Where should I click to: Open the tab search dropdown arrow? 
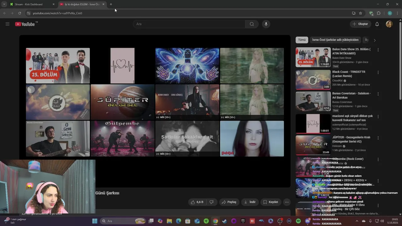4,4
